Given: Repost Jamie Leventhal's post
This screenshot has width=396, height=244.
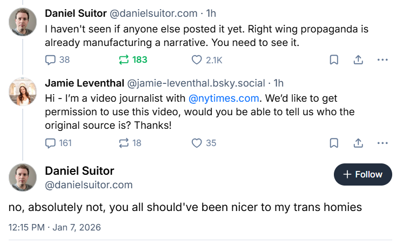Looking at the screenshot, I should point(124,143).
